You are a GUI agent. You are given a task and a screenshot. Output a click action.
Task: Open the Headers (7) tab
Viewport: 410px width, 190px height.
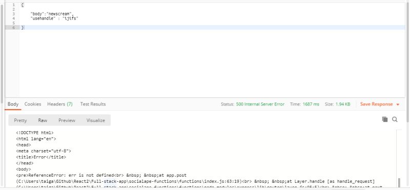[60, 104]
